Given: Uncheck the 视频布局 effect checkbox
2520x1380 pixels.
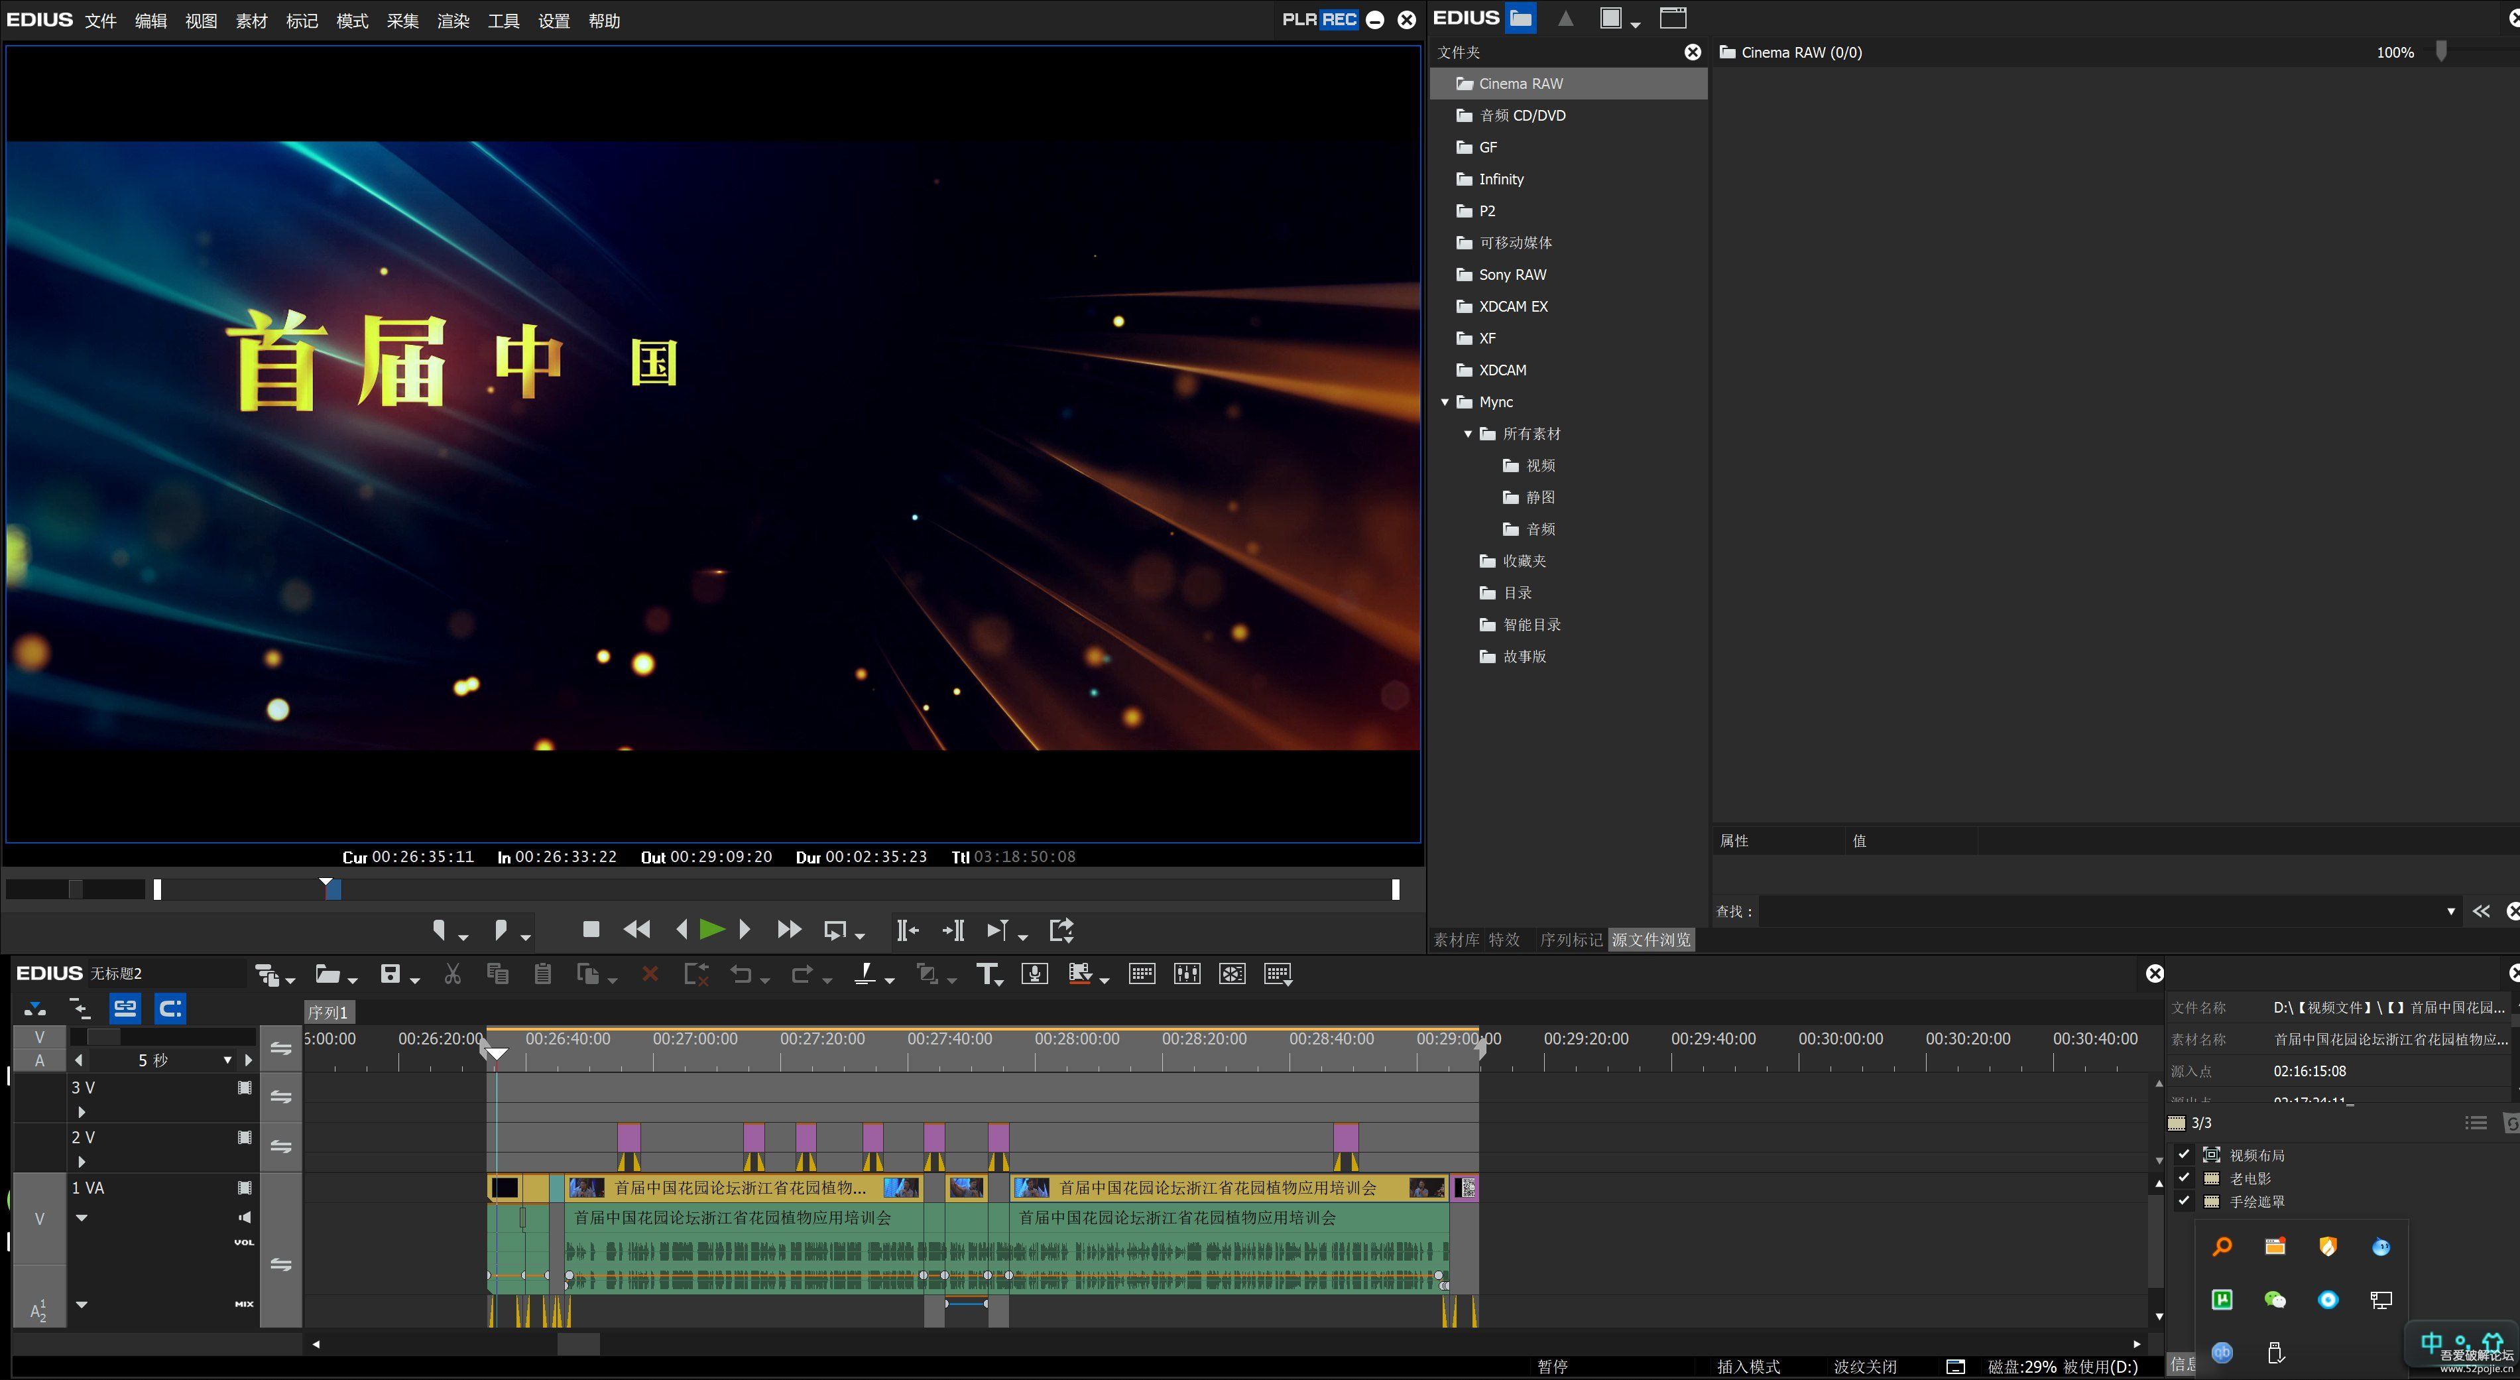Looking at the screenshot, I should pos(2183,1154).
